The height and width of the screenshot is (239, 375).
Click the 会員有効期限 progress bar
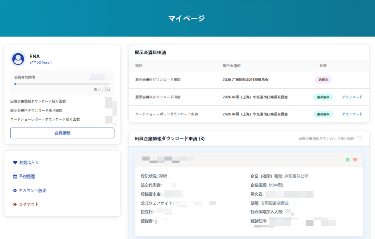pos(62,84)
